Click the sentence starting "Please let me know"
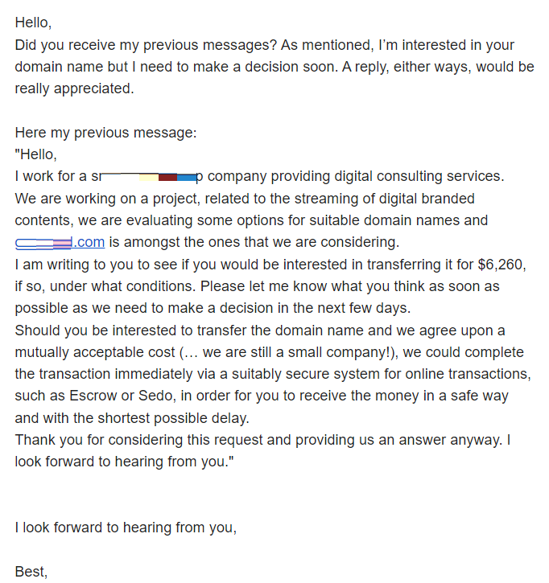The width and height of the screenshot is (549, 583). (x=350, y=286)
